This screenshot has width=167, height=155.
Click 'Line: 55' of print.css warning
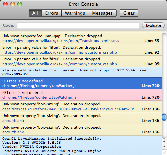pyautogui.click(x=152, y=41)
